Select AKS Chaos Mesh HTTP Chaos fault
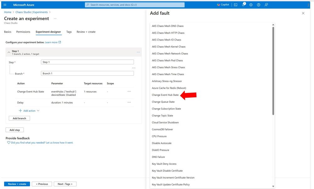Screen dimensions: 314x189 point(168,33)
